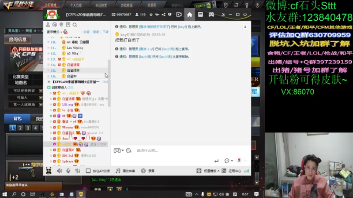Image resolution: width=353 pixels, height=198 pixels.
Task: Open game emoji dropdown in chat input
Action: [119, 150]
